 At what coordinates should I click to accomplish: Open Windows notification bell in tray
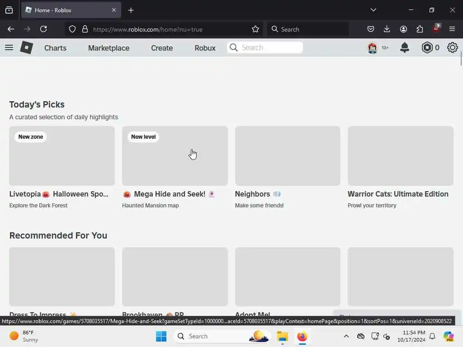tap(432, 336)
